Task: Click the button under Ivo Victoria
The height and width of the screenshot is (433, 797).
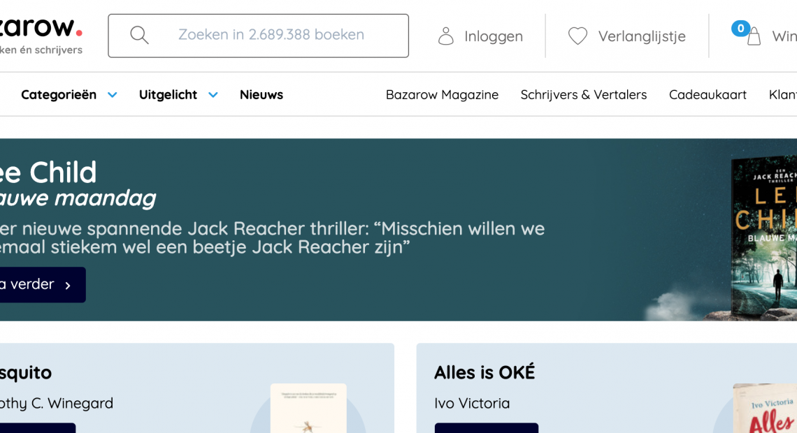Action: (x=487, y=428)
